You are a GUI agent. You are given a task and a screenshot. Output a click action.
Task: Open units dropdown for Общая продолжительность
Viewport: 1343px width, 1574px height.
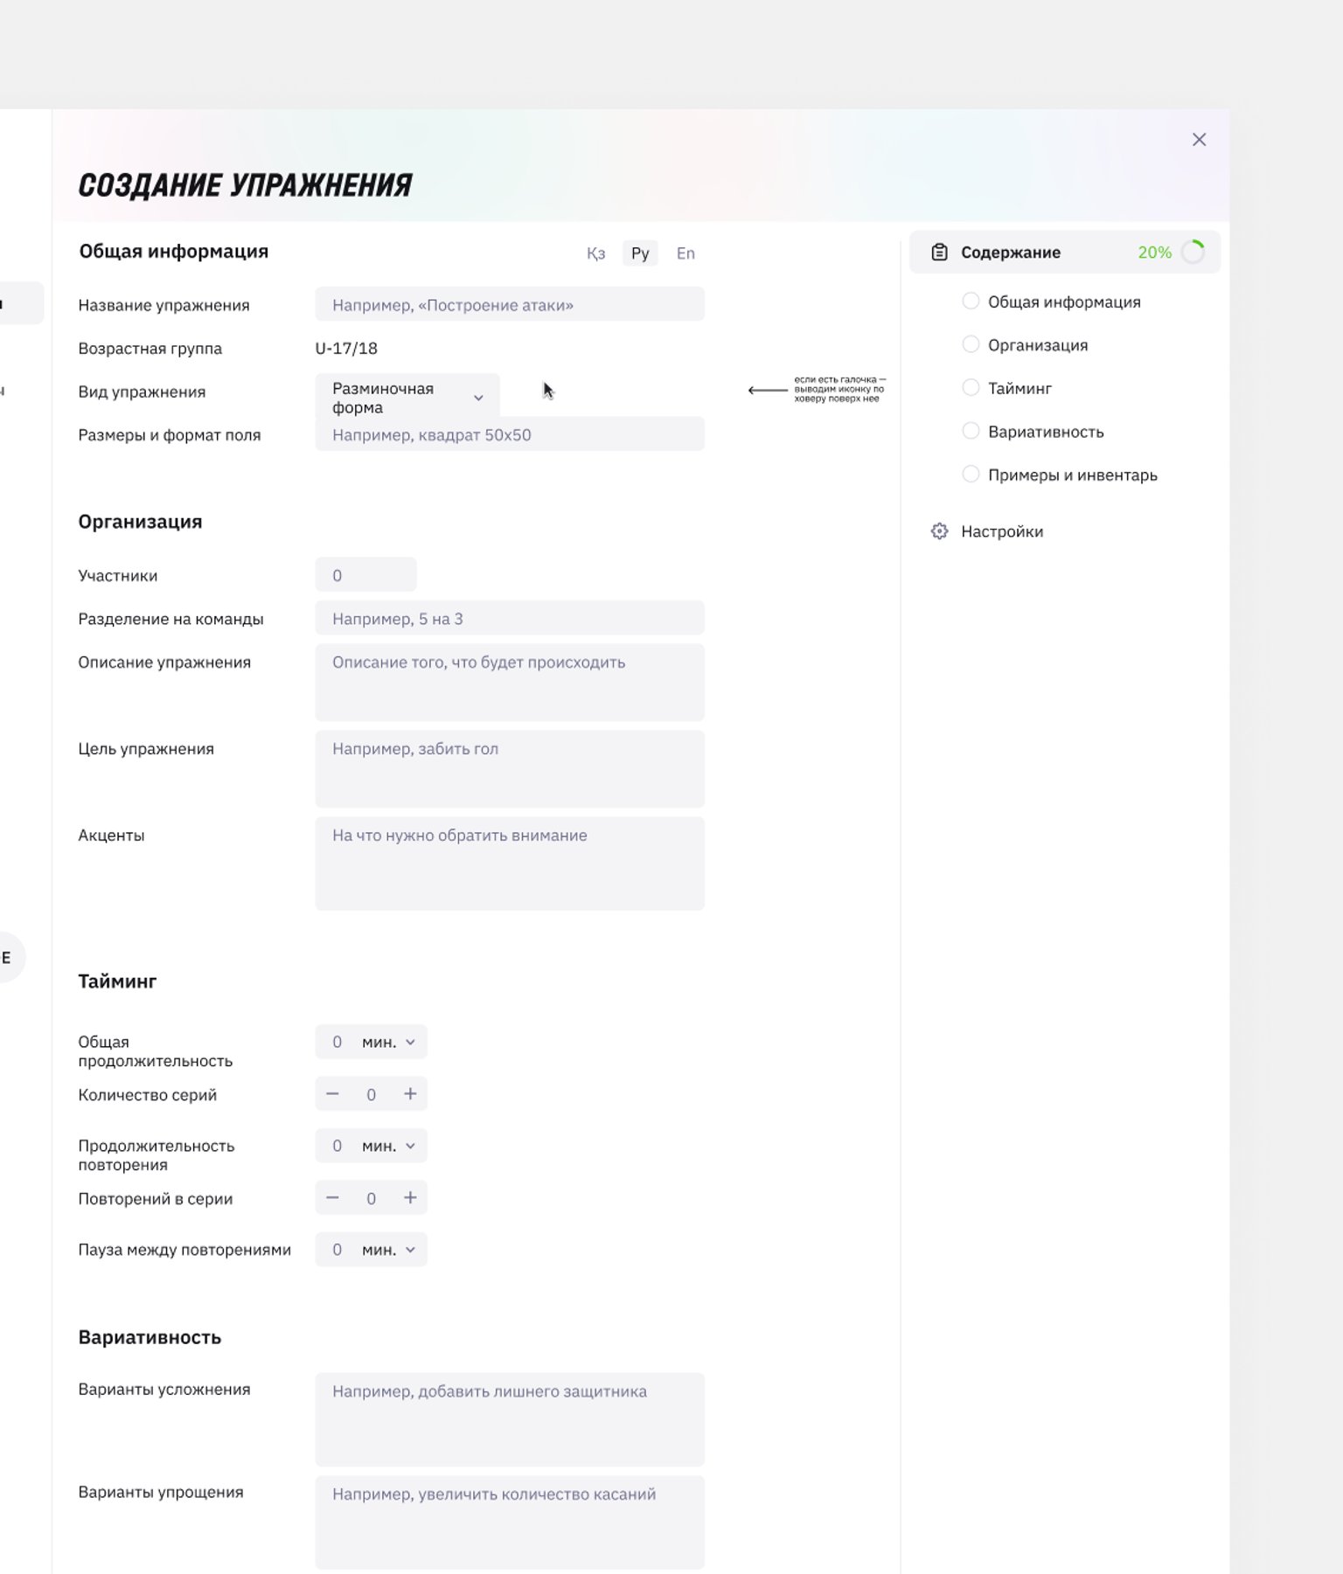390,1042
